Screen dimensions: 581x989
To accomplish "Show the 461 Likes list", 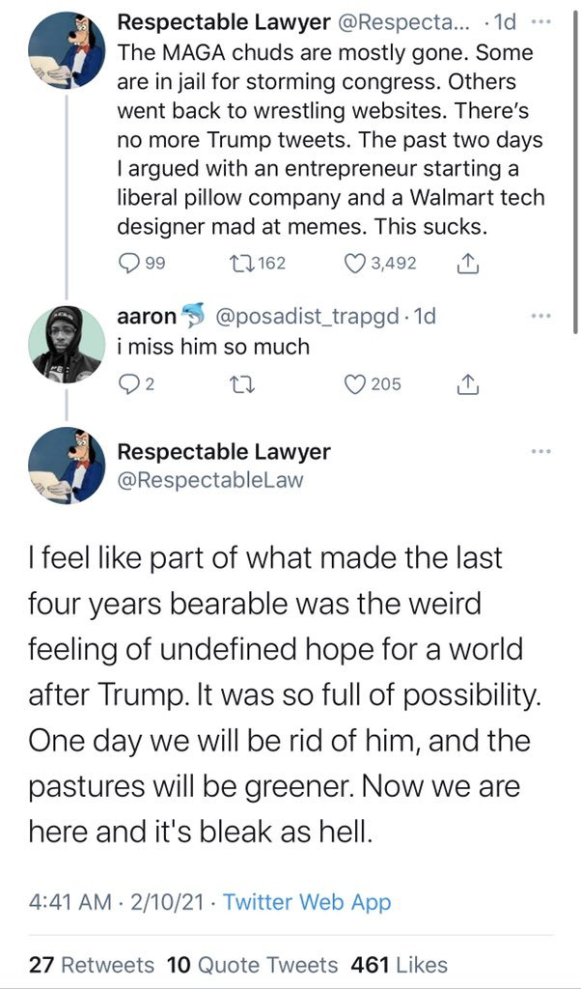I will 400,964.
